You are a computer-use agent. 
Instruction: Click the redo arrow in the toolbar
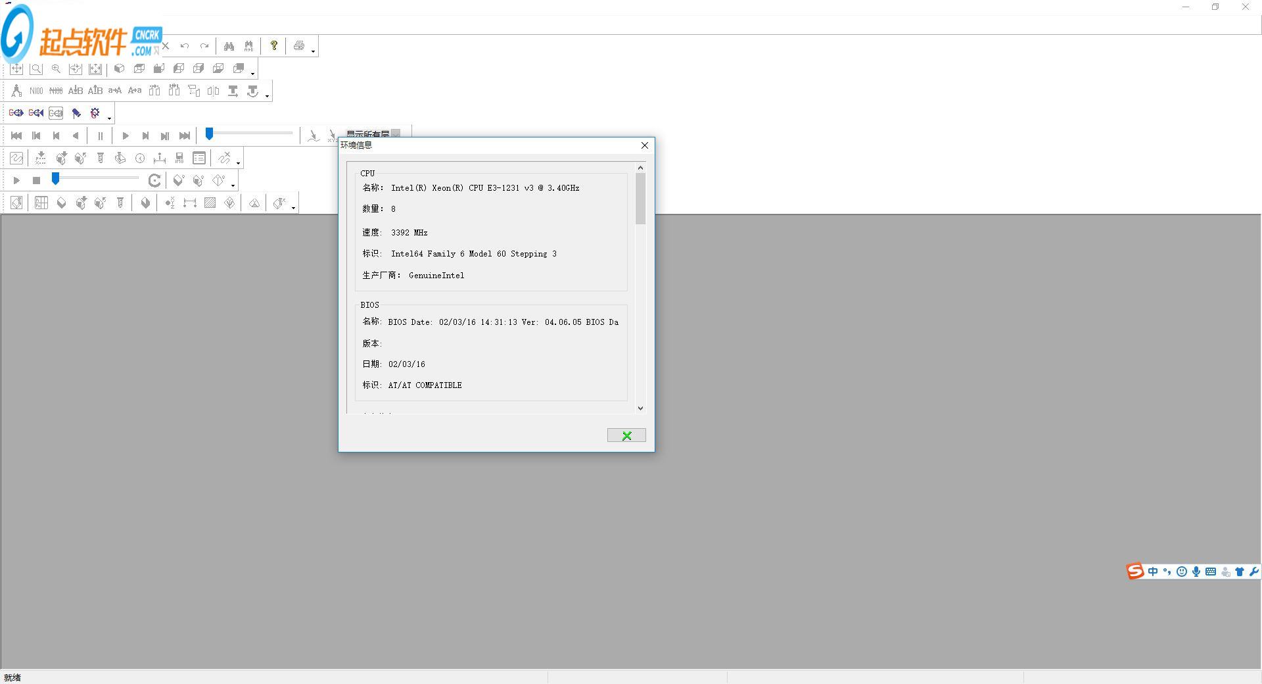pos(204,46)
